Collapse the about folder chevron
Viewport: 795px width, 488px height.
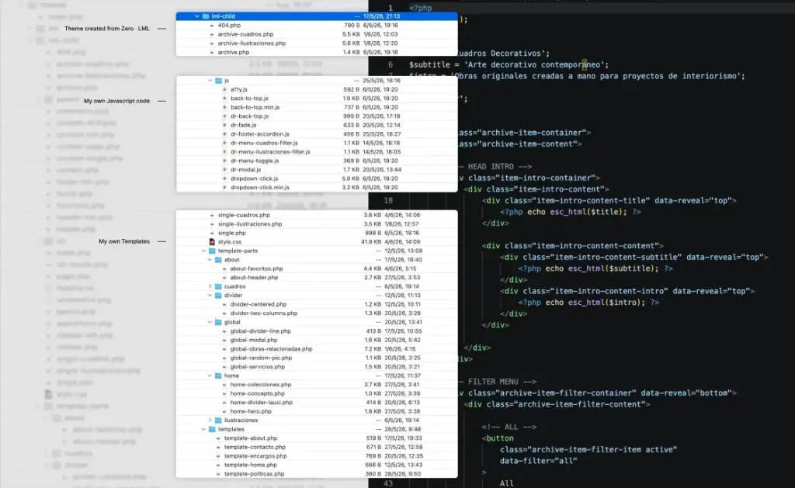[x=210, y=260]
